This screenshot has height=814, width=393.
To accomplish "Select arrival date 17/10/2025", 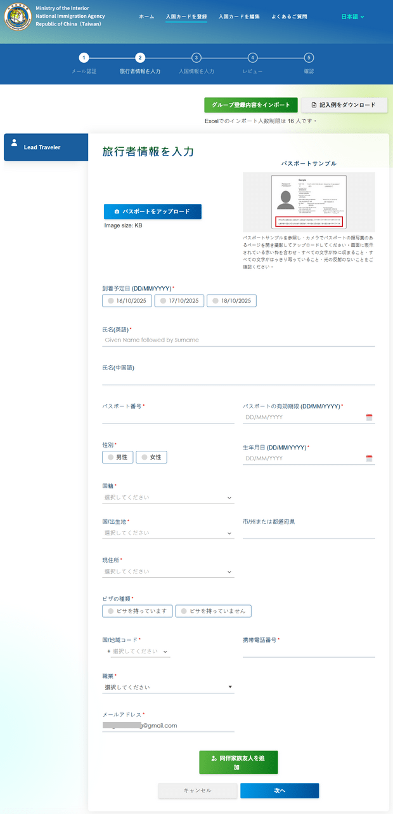I will (x=179, y=301).
